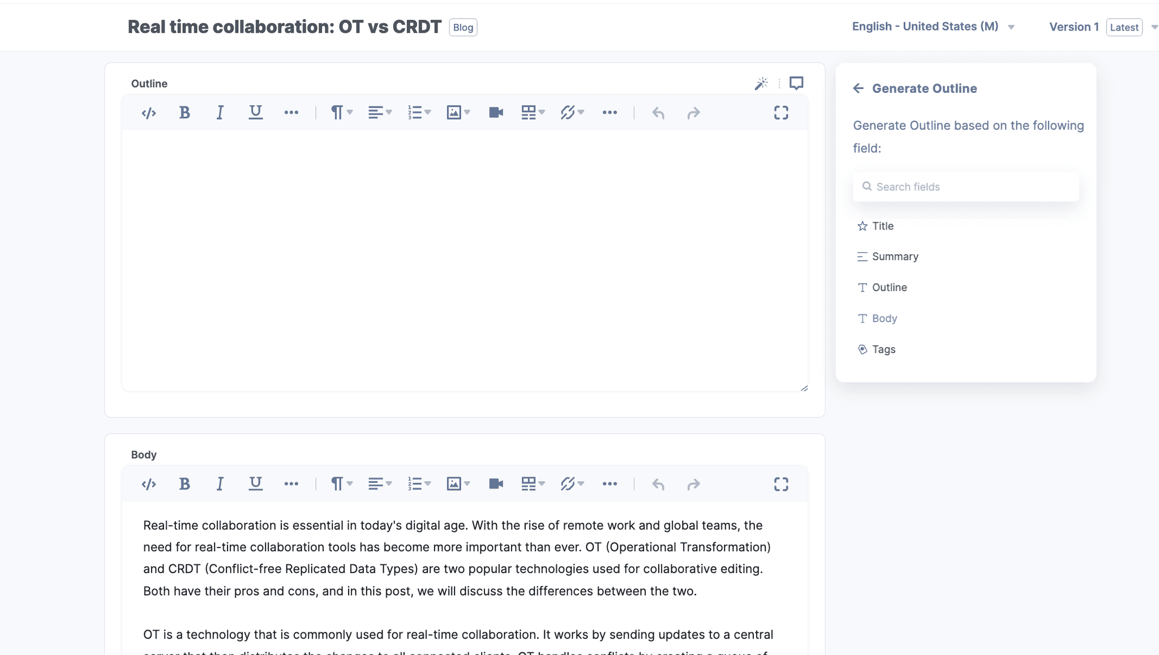Click redo in the Outline editor toolbar
Screen dimensions: 1159x655
pos(693,113)
